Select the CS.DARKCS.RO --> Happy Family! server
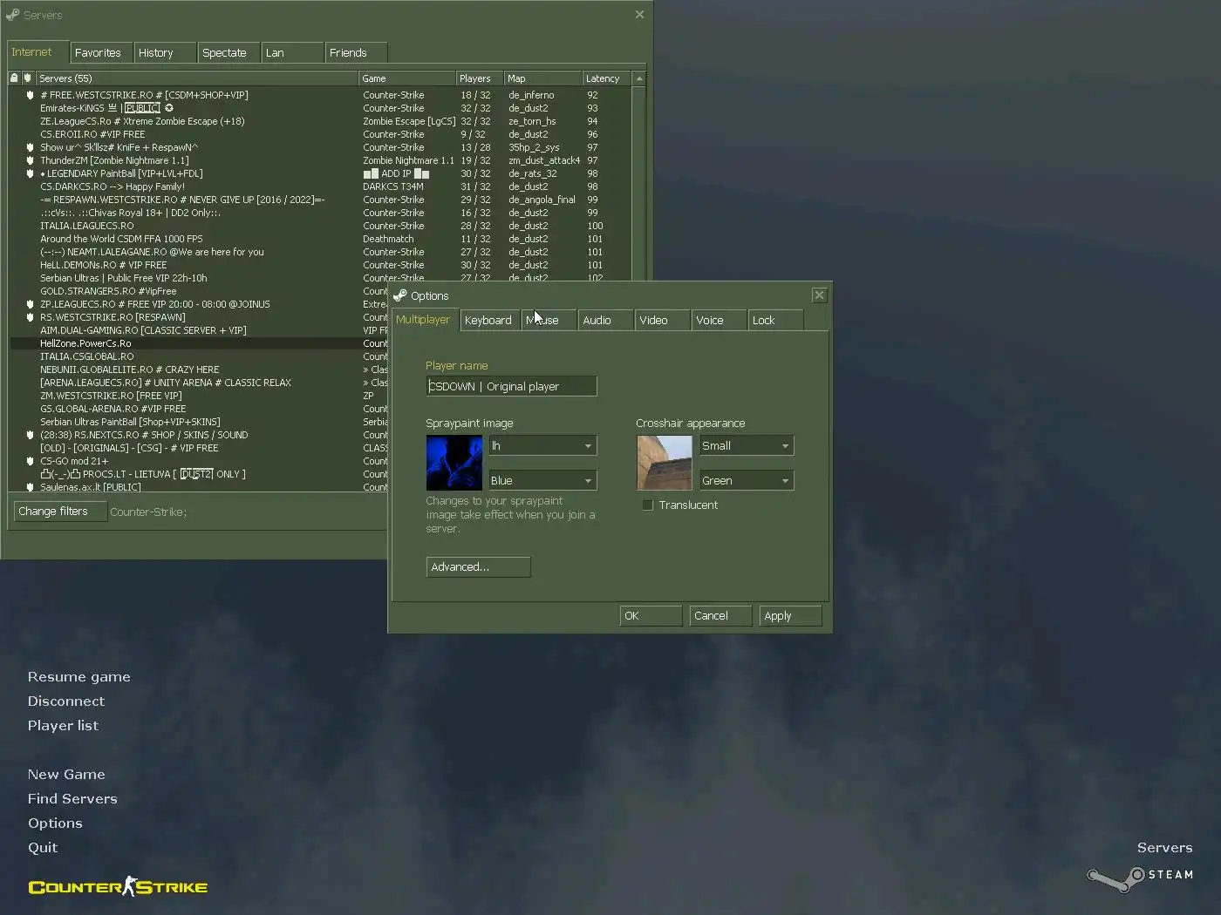Screen dimensions: 1221x915 pos(320,186)
